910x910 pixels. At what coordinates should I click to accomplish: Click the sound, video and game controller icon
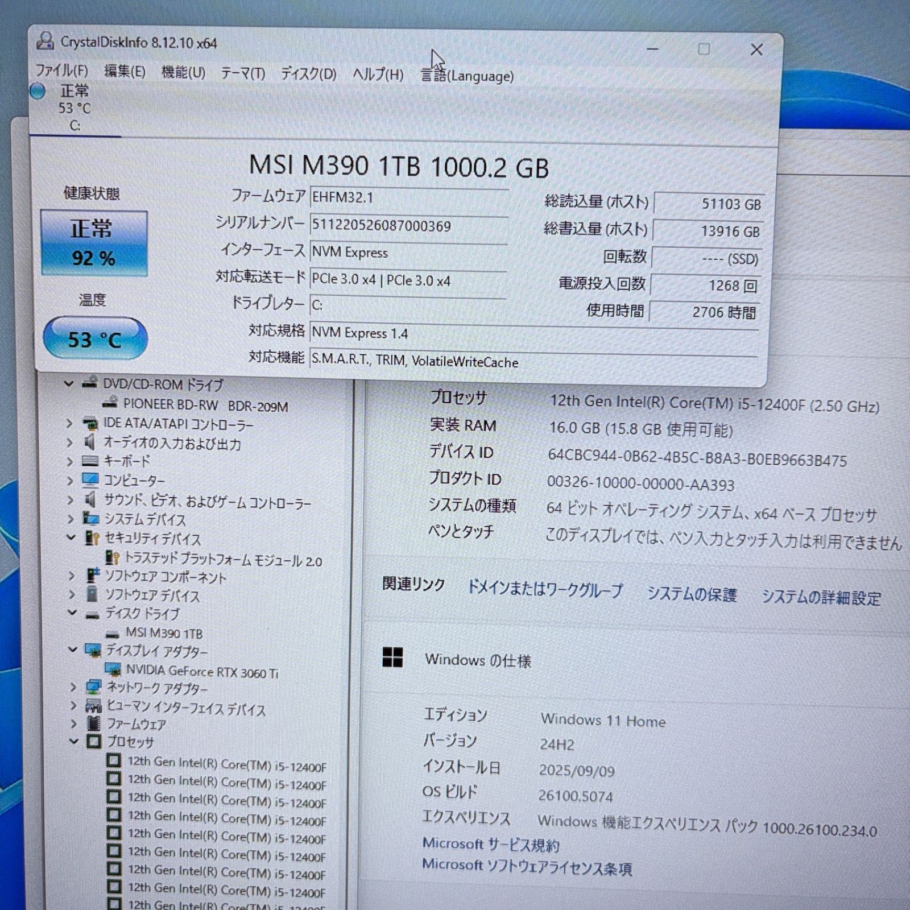tap(90, 499)
